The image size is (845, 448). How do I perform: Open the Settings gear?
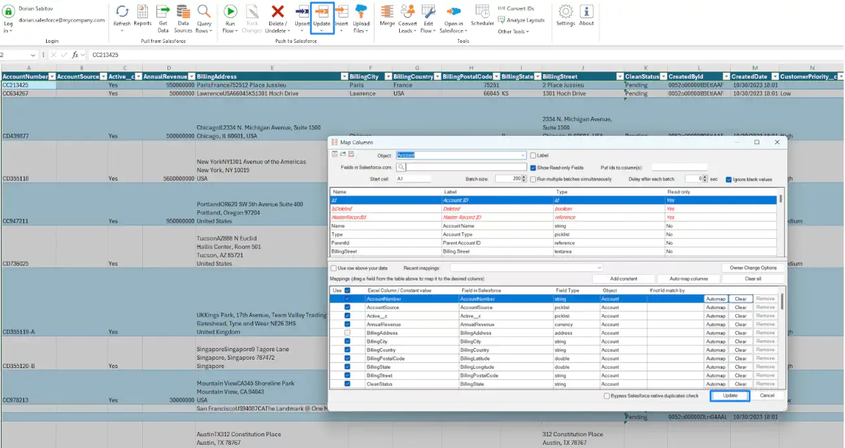(x=565, y=16)
